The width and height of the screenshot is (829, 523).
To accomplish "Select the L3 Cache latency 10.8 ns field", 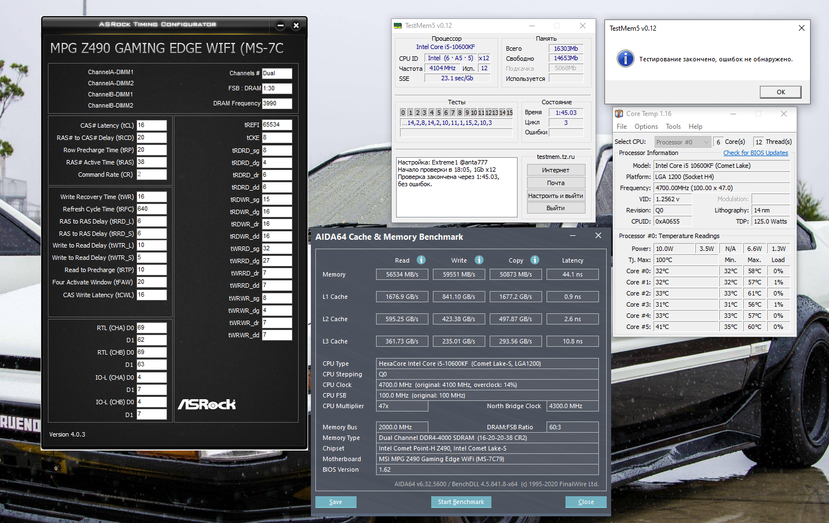I will pos(573,341).
